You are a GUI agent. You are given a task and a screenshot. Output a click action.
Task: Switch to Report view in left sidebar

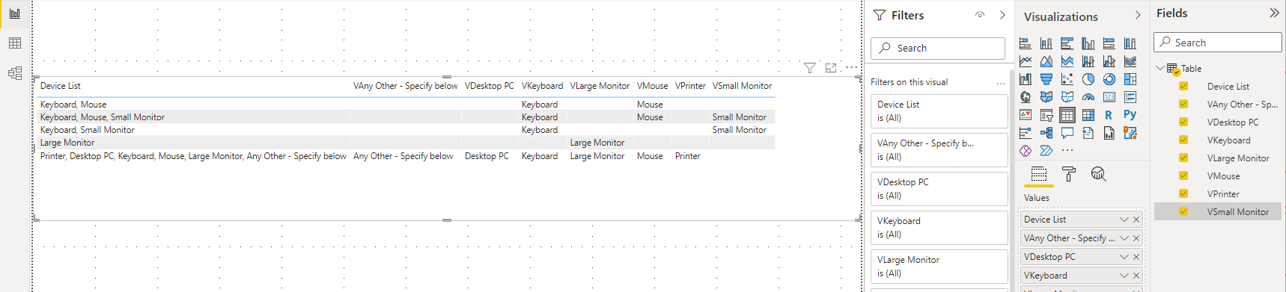14,13
